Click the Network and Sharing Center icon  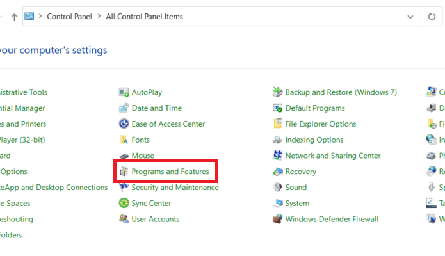click(x=277, y=156)
